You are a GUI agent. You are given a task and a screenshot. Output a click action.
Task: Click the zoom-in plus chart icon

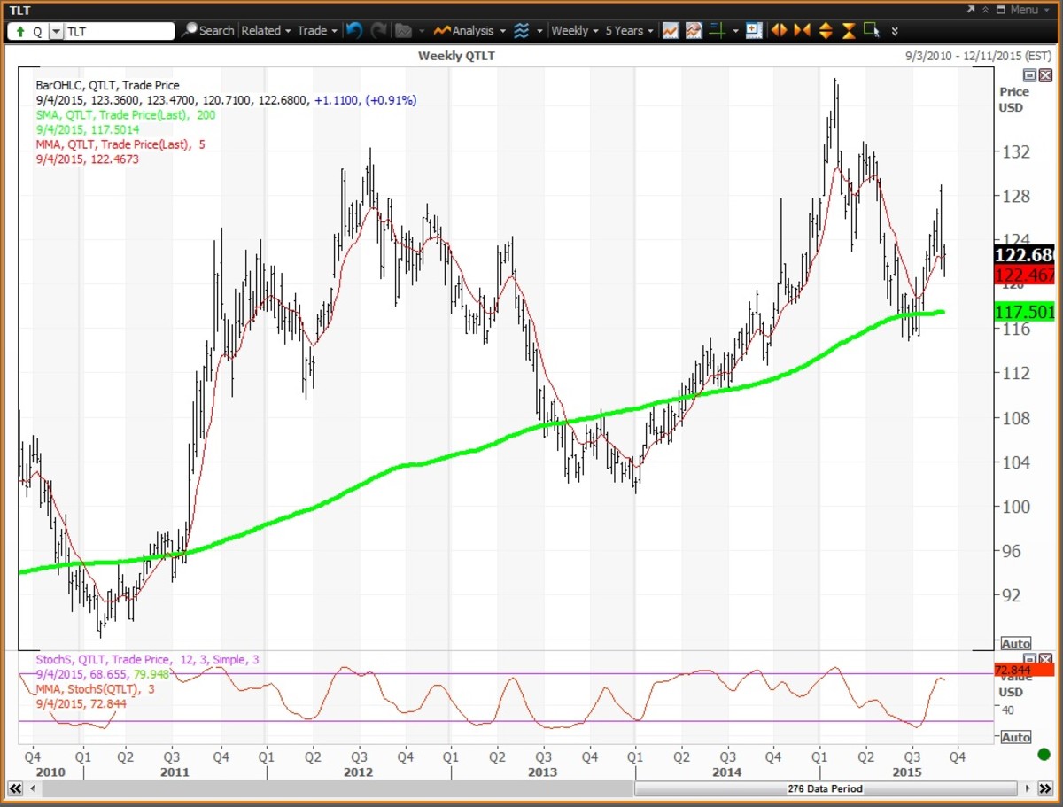pos(754,31)
